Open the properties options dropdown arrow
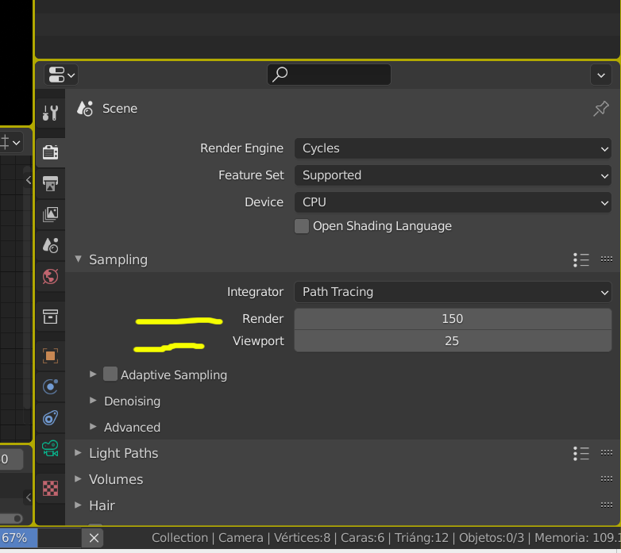Screen dimensions: 621x553 click(x=601, y=75)
